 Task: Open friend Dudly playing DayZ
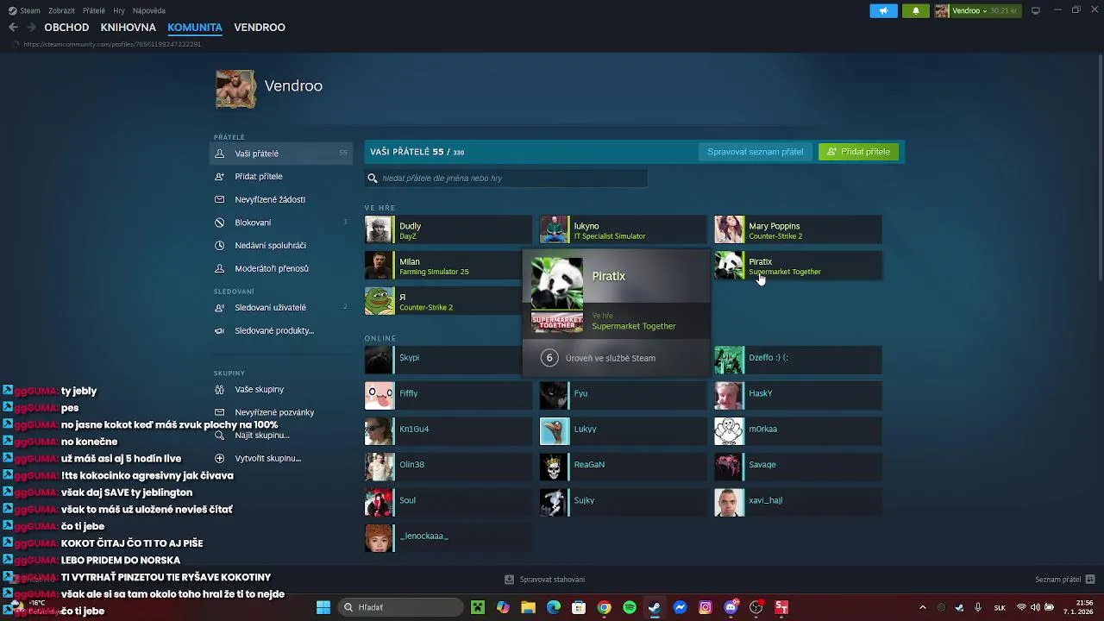point(448,230)
